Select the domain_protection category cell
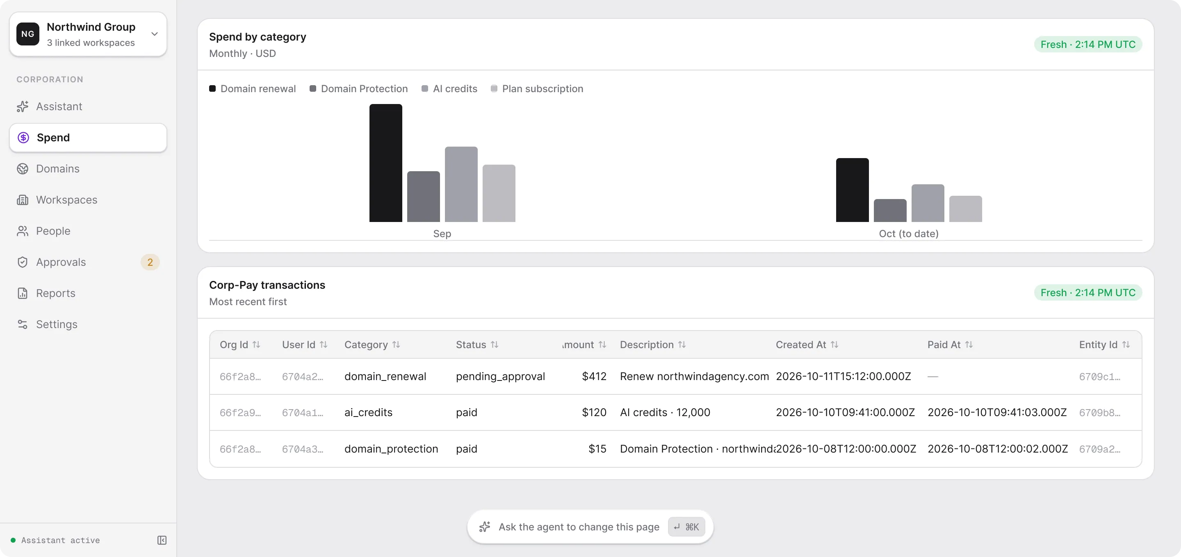The width and height of the screenshot is (1181, 557). [x=391, y=449]
